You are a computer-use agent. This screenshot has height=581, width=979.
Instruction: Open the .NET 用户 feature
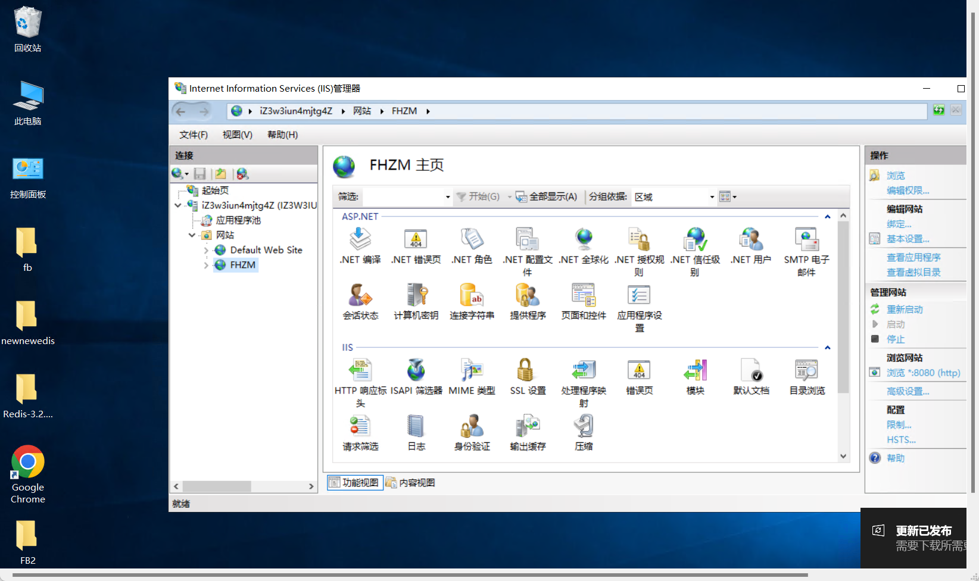pyautogui.click(x=751, y=246)
